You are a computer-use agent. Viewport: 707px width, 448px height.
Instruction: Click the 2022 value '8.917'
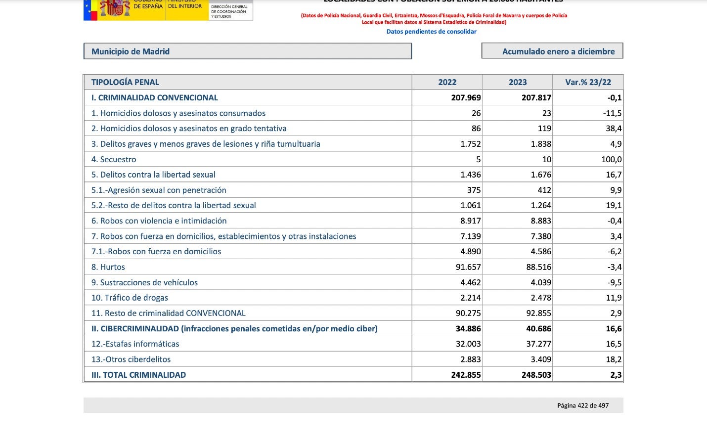[471, 221]
